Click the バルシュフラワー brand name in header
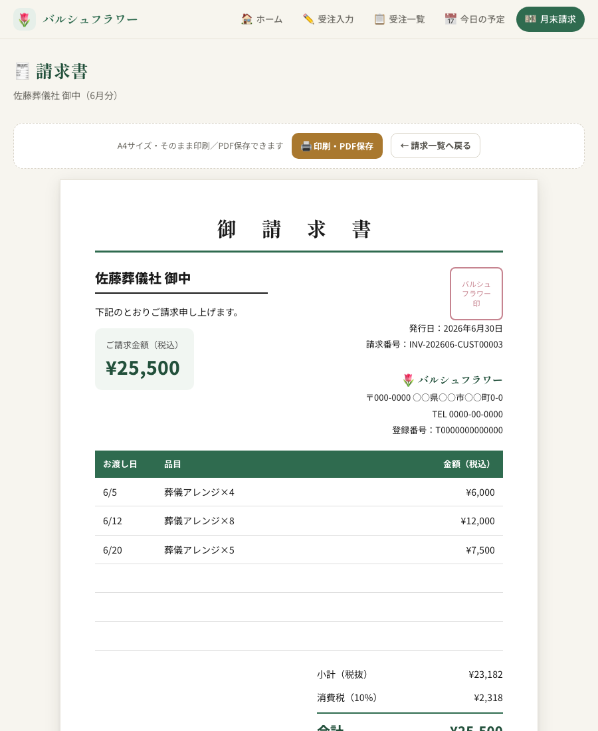The image size is (598, 731). (x=90, y=19)
